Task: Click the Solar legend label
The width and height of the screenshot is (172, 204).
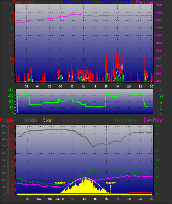Action: pos(47,120)
